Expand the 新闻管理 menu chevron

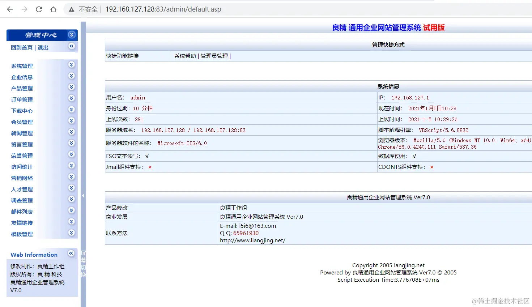(72, 132)
